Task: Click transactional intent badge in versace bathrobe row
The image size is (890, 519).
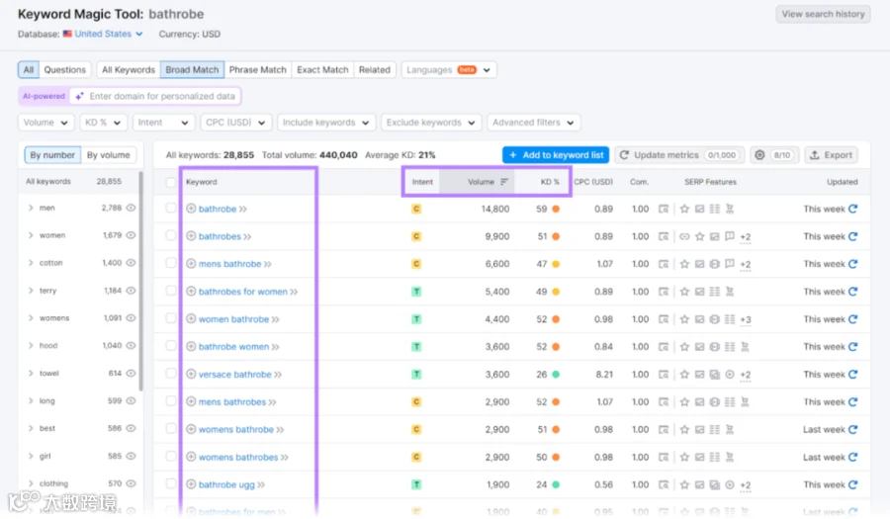Action: 416,375
